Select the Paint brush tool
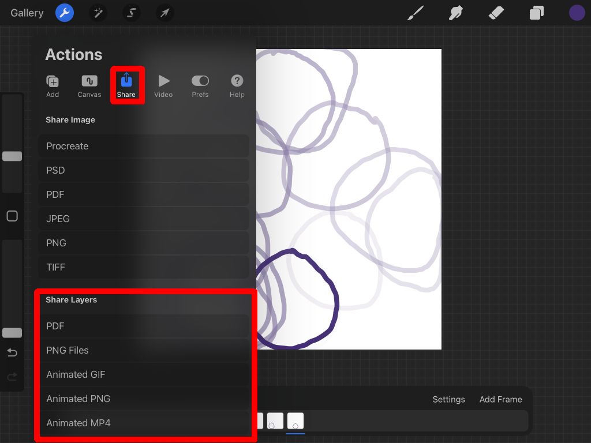 [415, 13]
